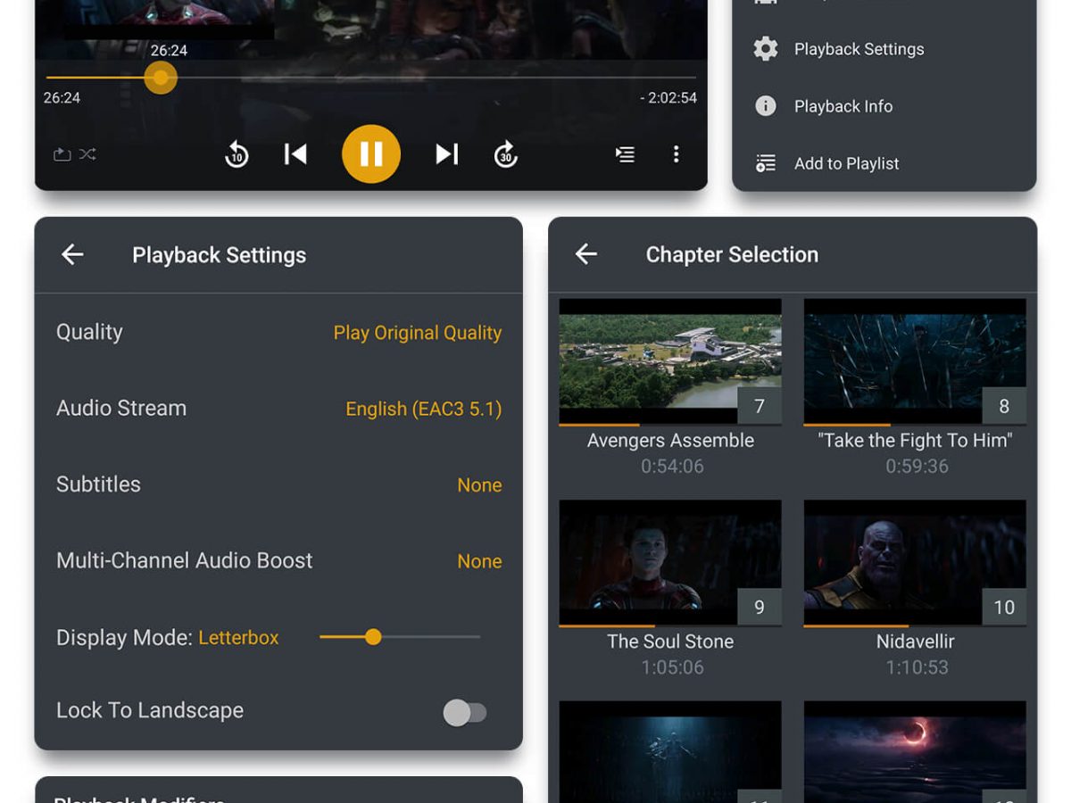This screenshot has height=803, width=1071.
Task: Go back from Chapter Selection panel
Action: click(x=586, y=254)
